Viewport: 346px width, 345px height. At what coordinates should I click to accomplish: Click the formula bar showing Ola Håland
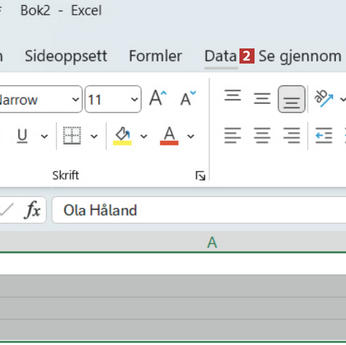click(198, 211)
